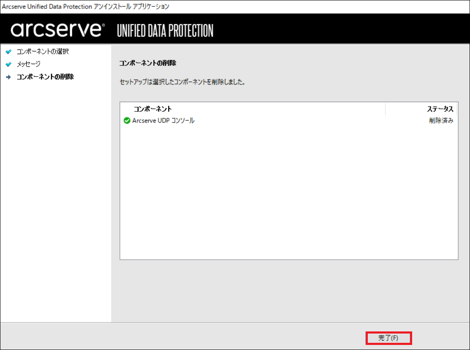Select the Arcserve UDP コンソール row text
This screenshot has height=350, width=470.
point(163,120)
